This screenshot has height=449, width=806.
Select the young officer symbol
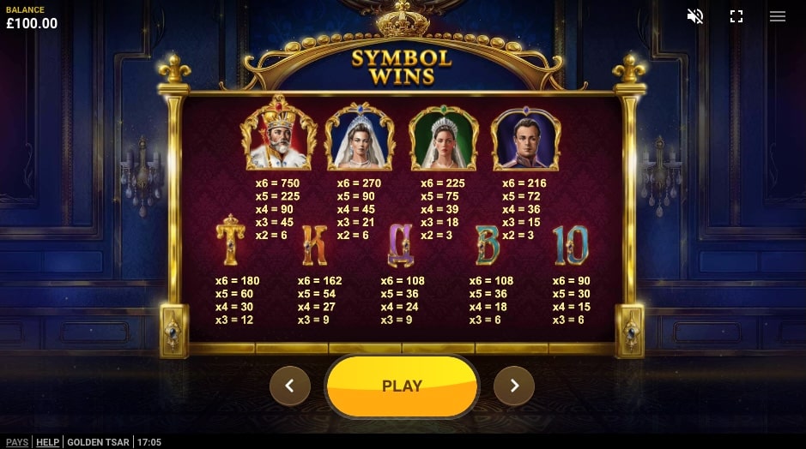click(x=526, y=139)
